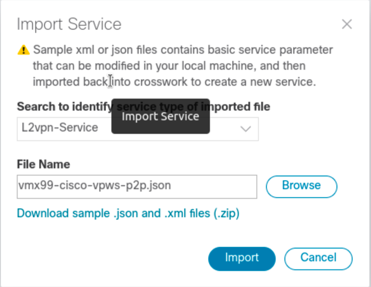Close the Import Service dialog with X
The width and height of the screenshot is (371, 287).
[x=347, y=25]
